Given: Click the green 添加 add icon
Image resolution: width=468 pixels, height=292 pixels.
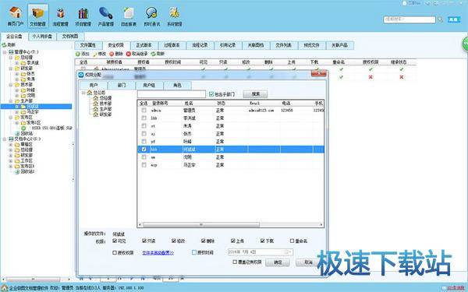Looking at the screenshot, I should pyautogui.click(x=77, y=54).
